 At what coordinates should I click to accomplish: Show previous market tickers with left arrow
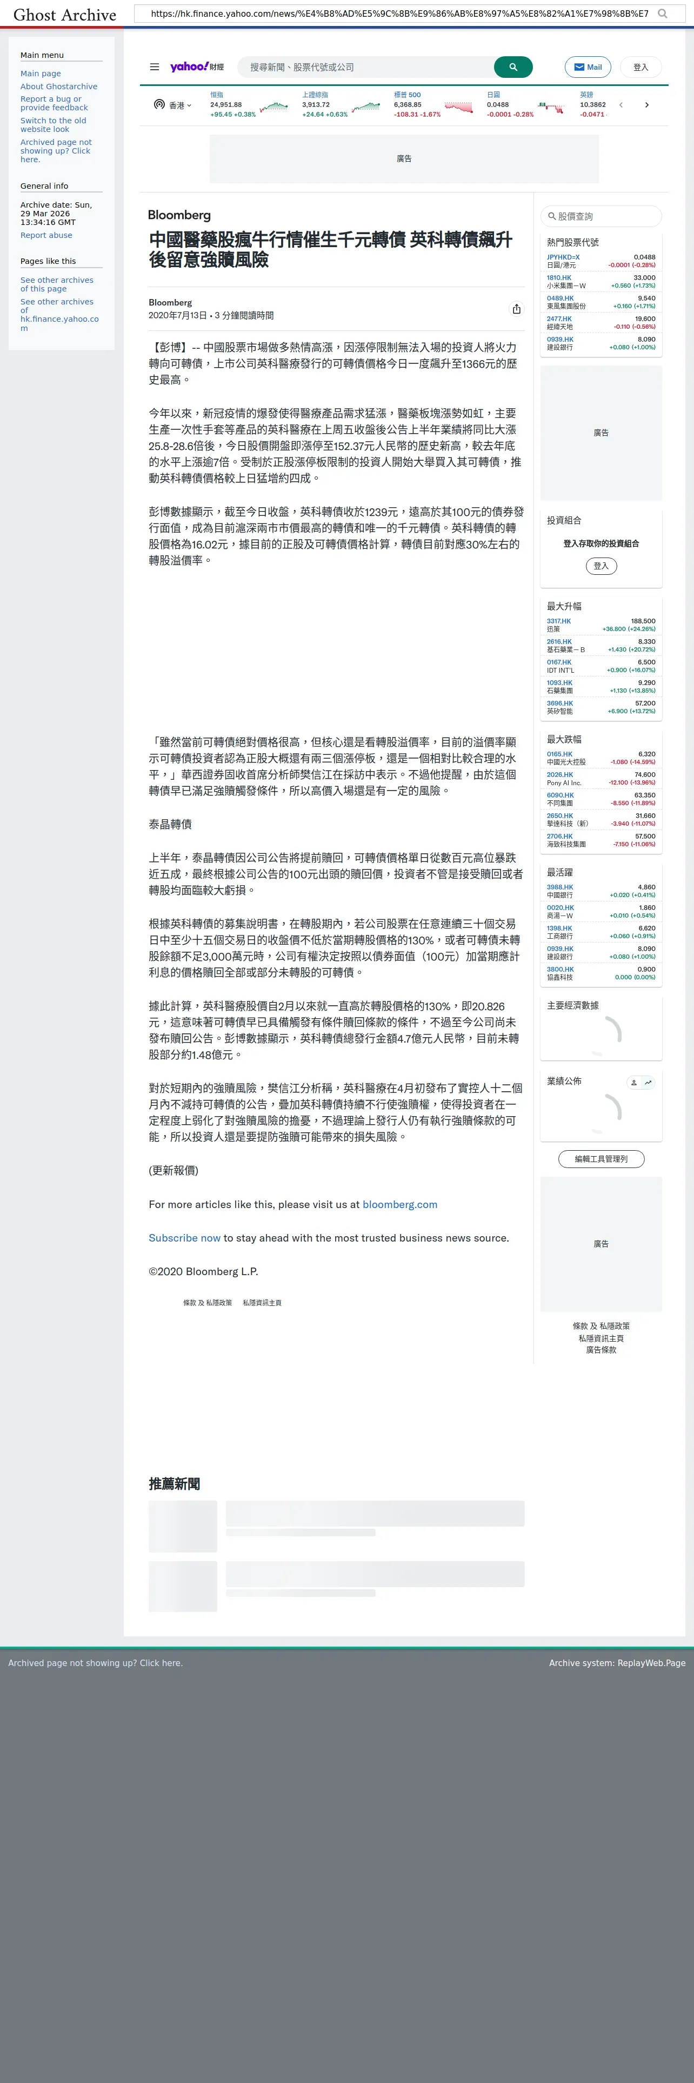pyautogui.click(x=620, y=105)
